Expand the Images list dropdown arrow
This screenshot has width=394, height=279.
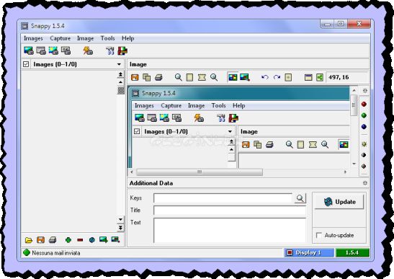[119, 64]
